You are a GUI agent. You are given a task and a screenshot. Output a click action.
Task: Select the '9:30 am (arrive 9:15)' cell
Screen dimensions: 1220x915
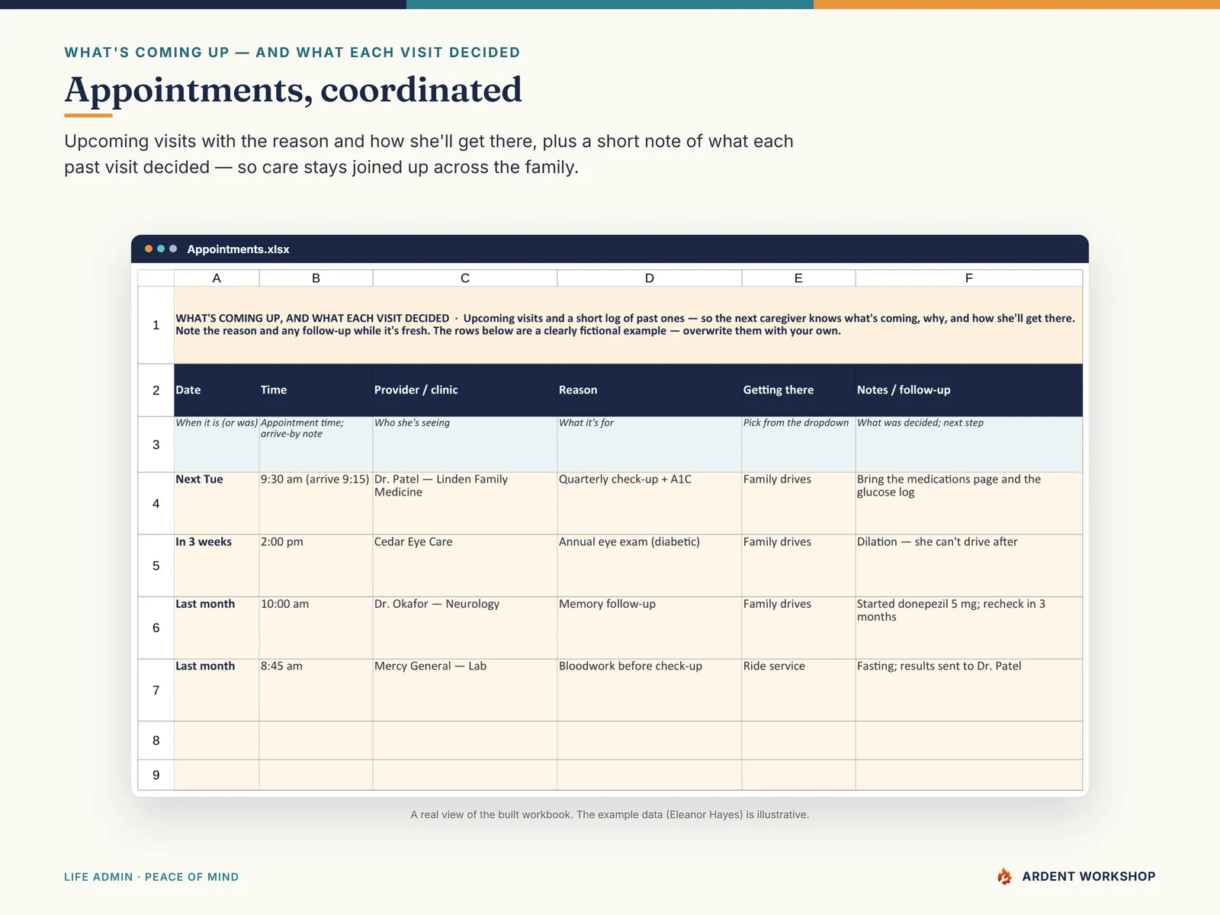pyautogui.click(x=316, y=503)
